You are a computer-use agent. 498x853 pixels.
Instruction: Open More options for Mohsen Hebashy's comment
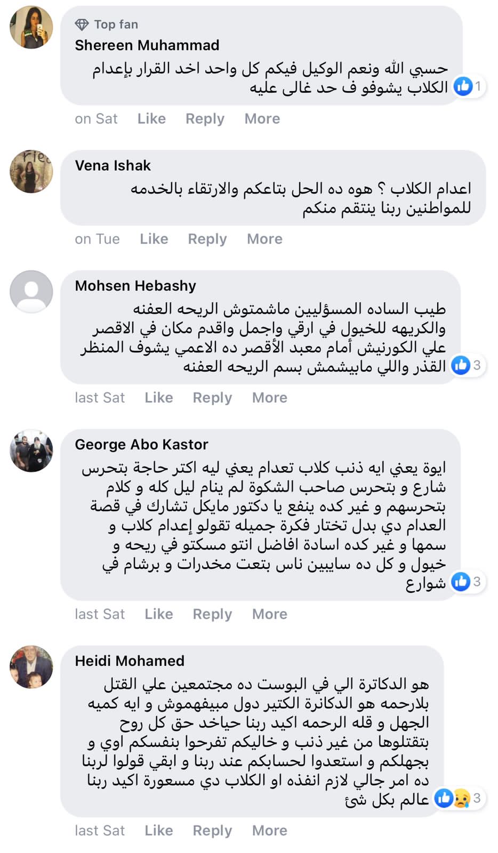pyautogui.click(x=270, y=398)
